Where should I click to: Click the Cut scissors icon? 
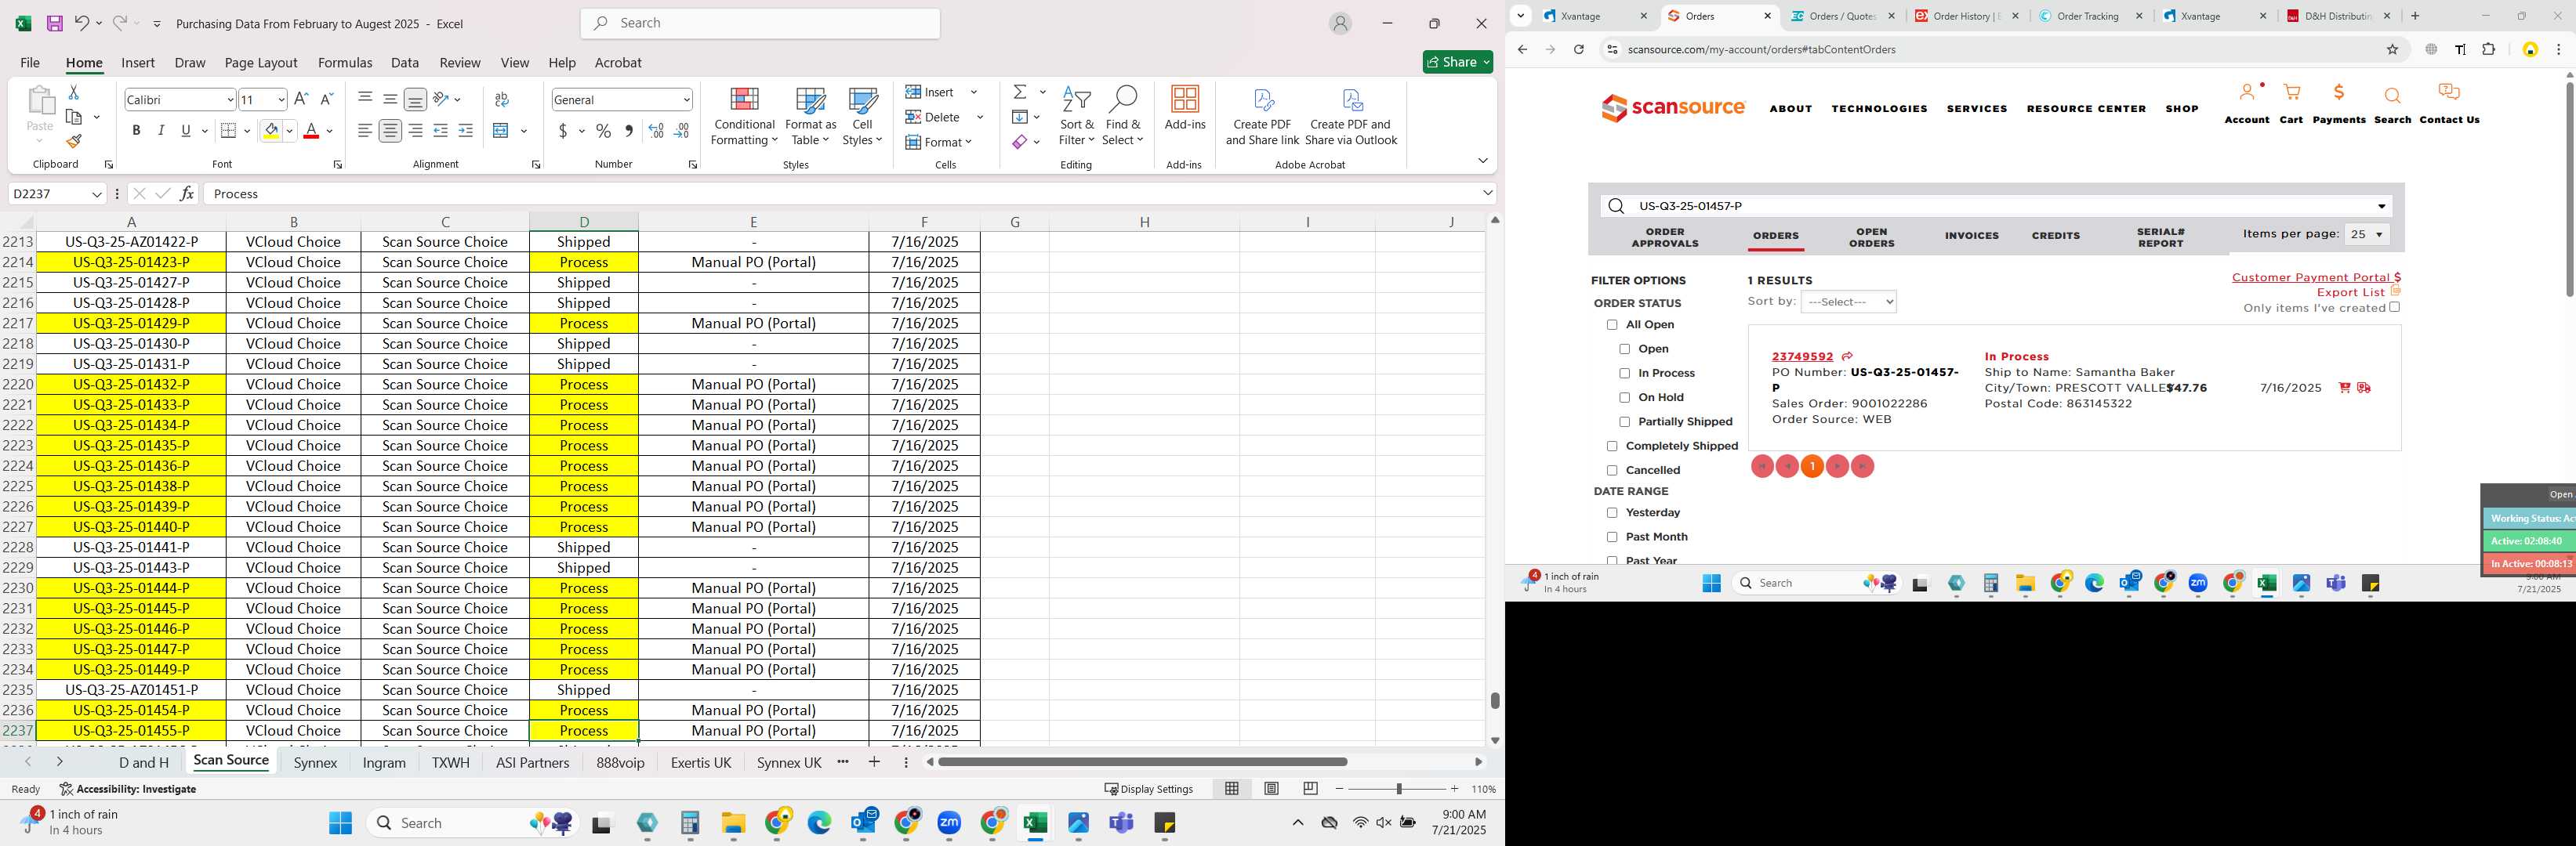(x=73, y=92)
